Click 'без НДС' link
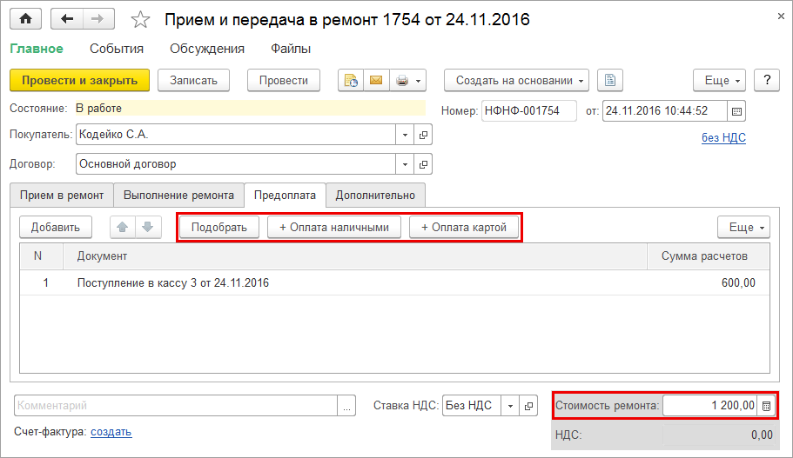This screenshot has height=458, width=793. (x=723, y=137)
